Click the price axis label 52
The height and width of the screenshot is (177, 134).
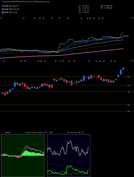(129, 105)
